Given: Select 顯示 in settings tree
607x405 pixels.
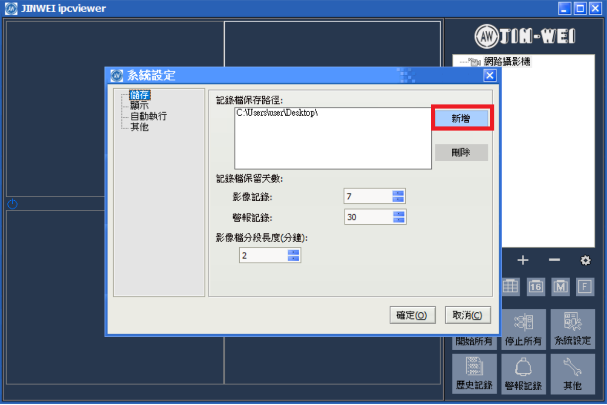Looking at the screenshot, I should point(139,105).
